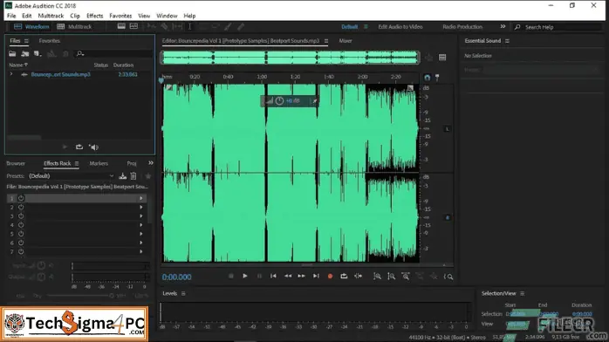This screenshot has width=609, height=342.
Task: Open the Favorites menu
Action: (x=120, y=16)
